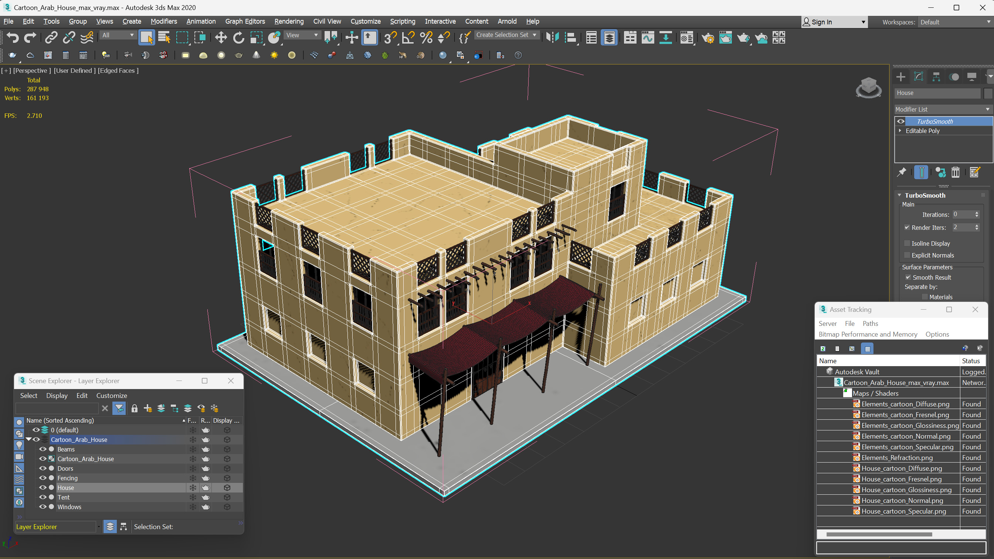Click the Mirror tool icon
Screen dimensions: 994x559
pos(552,37)
